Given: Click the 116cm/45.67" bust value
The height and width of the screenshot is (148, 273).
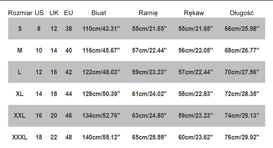Looking at the screenshot, I should (101, 50).
